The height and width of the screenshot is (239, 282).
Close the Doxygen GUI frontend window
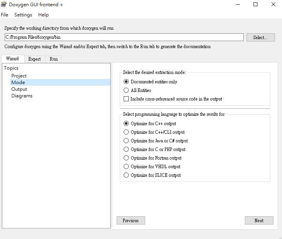click(273, 5)
